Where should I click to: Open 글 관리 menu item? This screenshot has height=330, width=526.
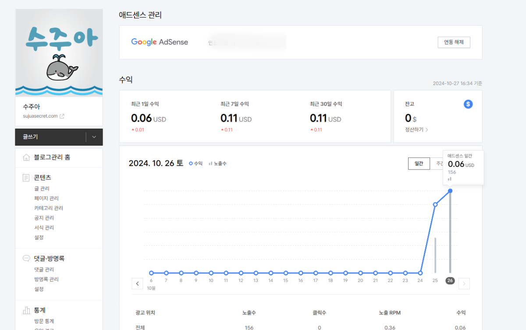pyautogui.click(x=42, y=188)
